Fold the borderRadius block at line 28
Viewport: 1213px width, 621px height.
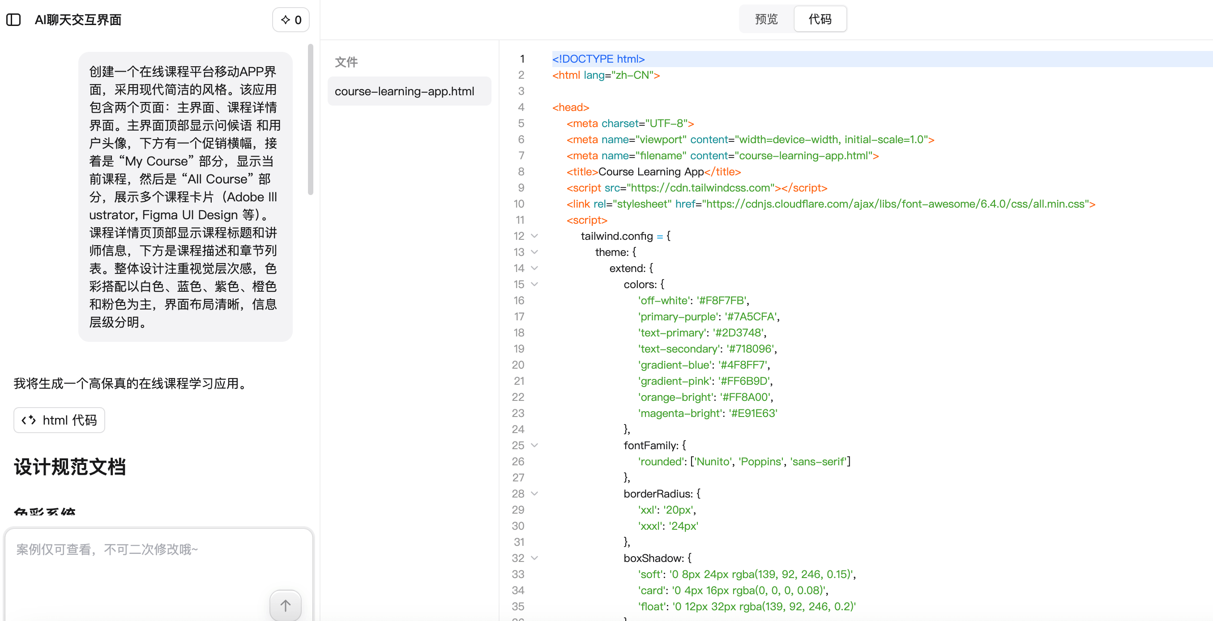pos(534,493)
